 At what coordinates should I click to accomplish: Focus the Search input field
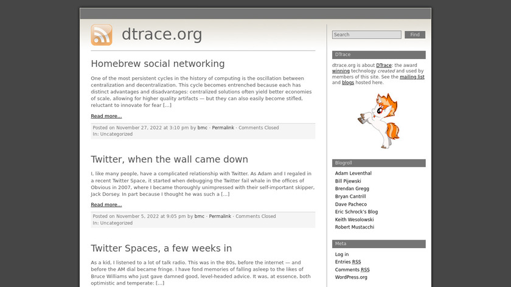pos(367,35)
